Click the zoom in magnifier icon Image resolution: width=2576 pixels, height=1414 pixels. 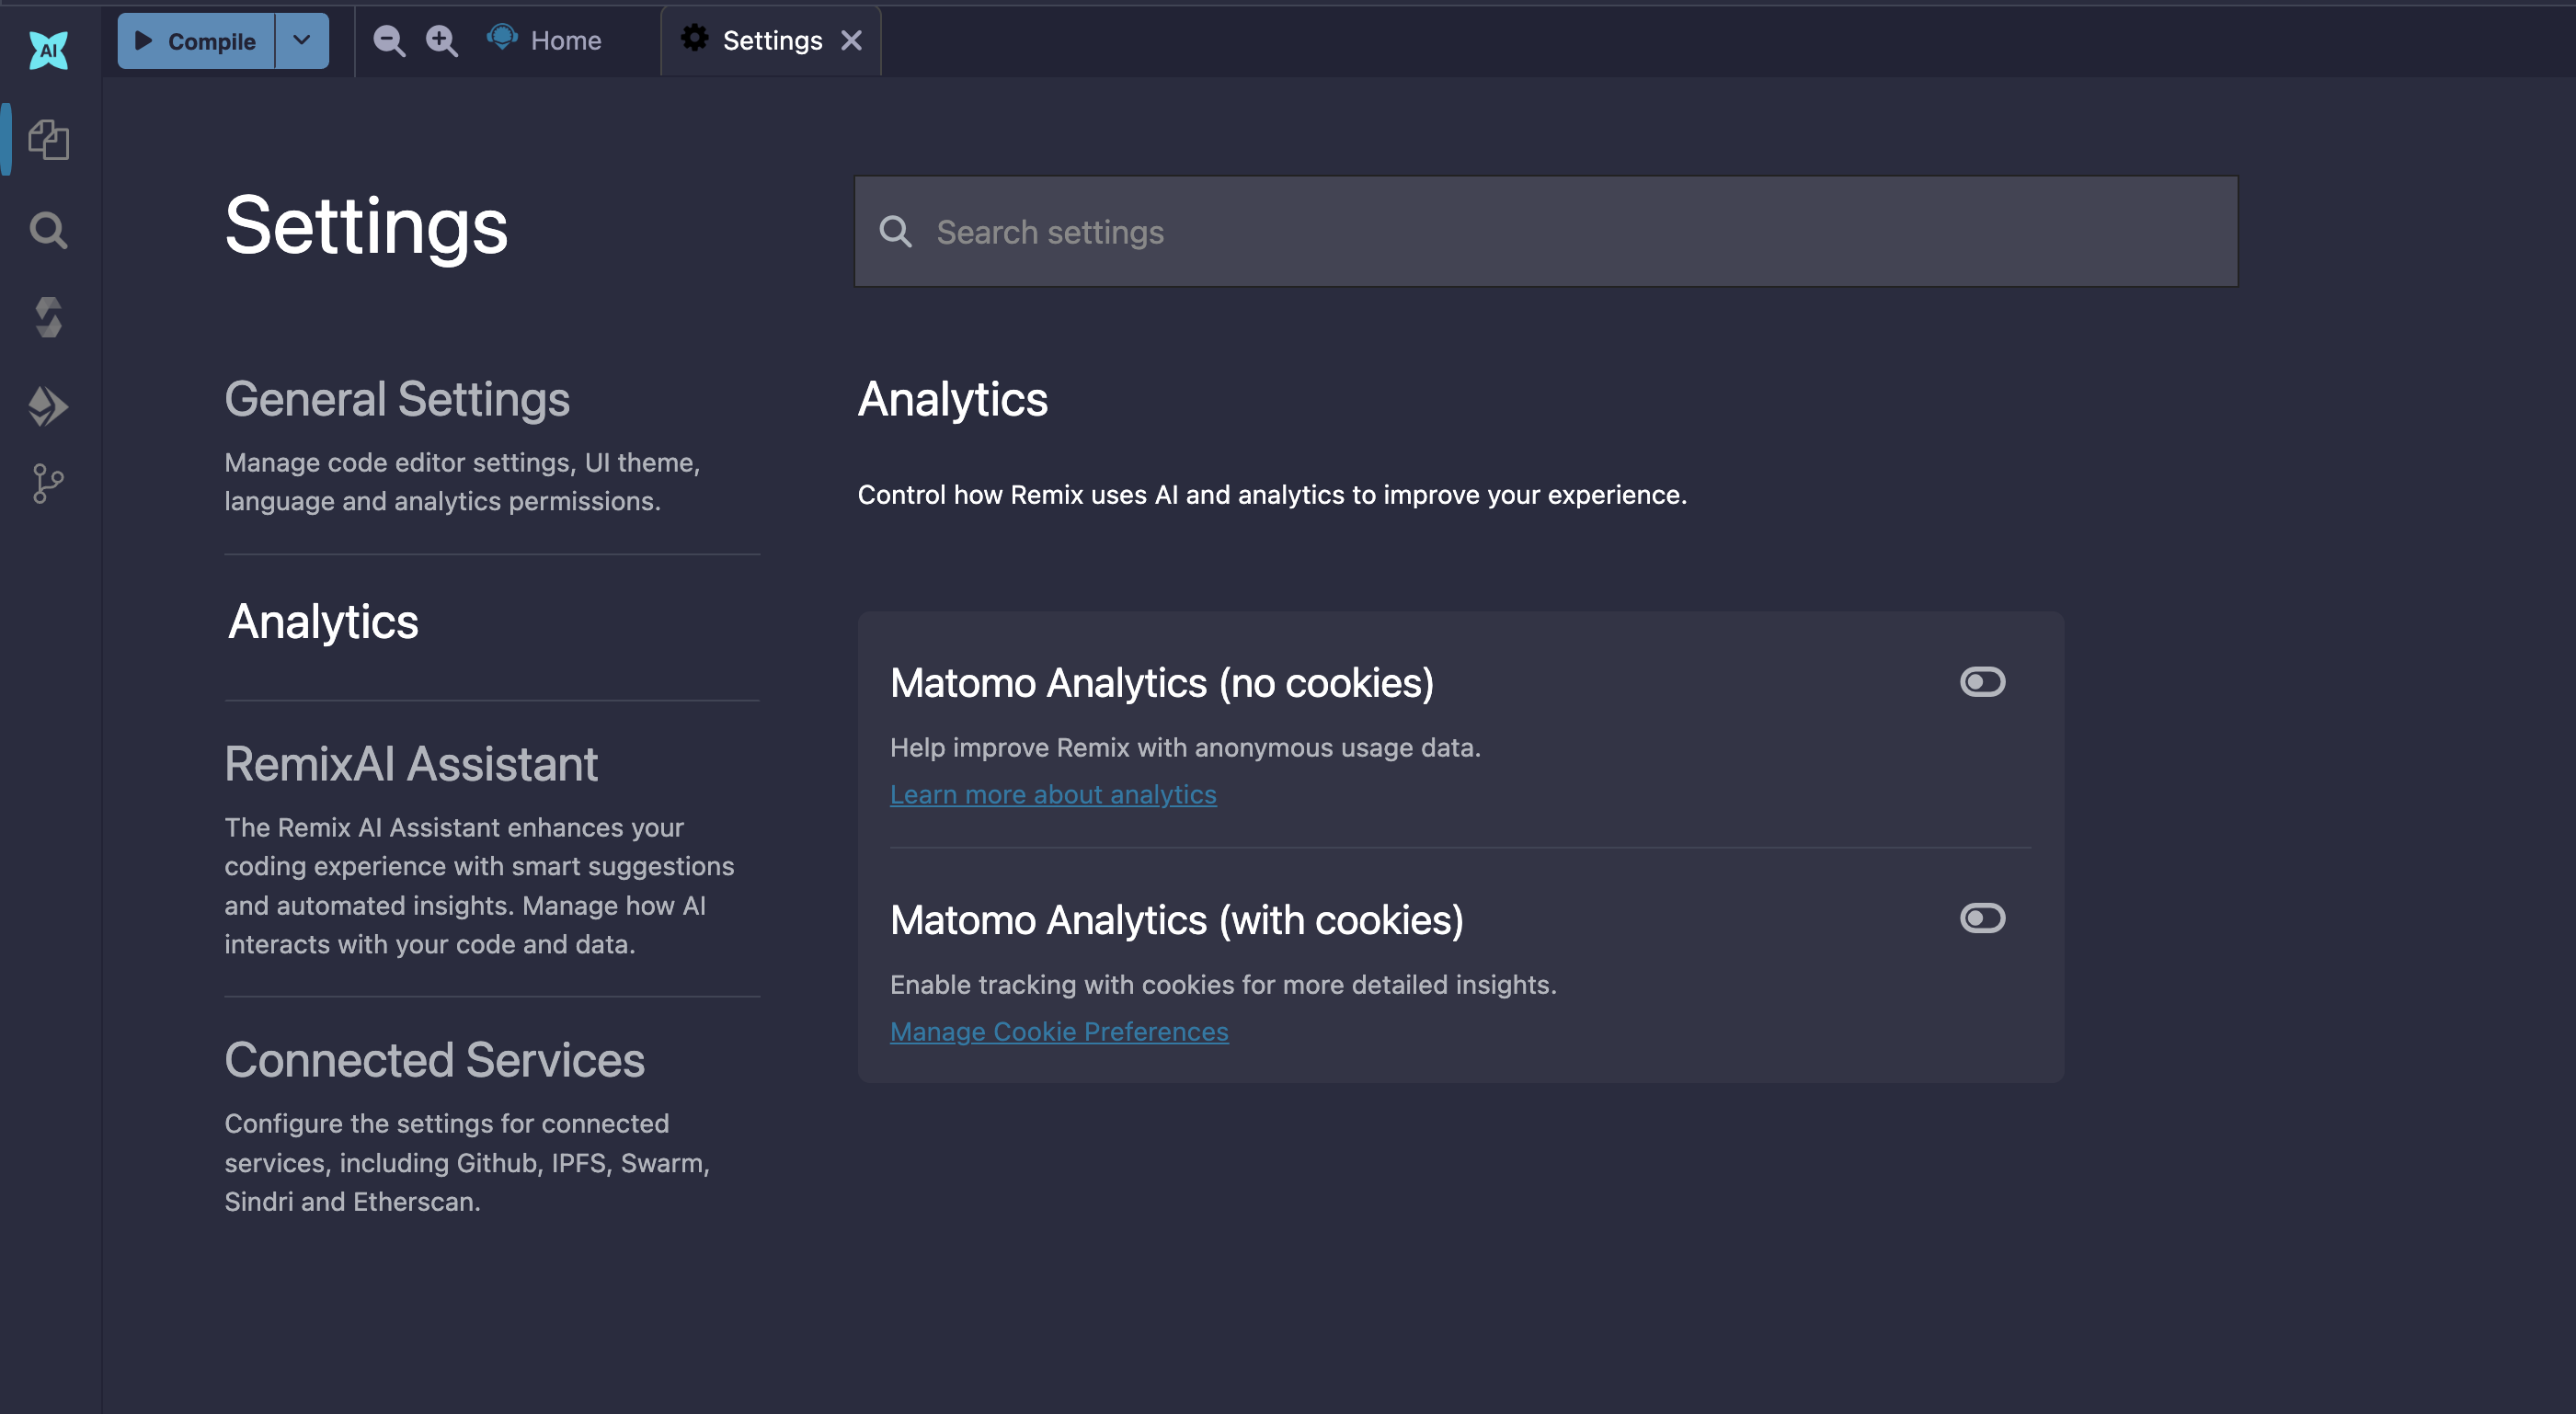441,41
